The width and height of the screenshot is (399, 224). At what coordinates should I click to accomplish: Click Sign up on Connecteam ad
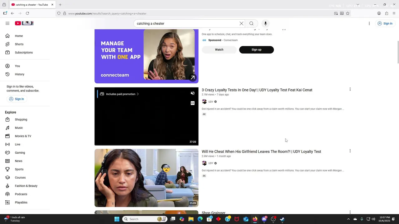(257, 50)
